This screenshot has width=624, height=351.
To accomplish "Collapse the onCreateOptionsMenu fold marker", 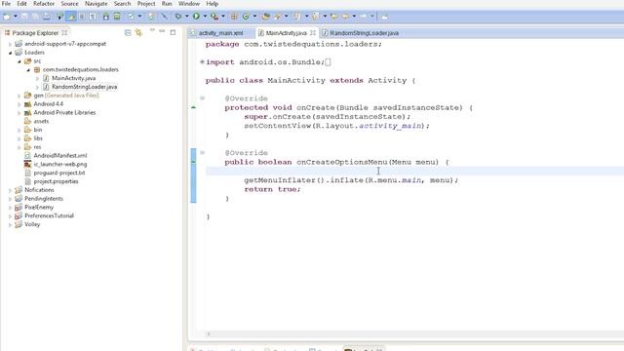I will coord(202,152).
